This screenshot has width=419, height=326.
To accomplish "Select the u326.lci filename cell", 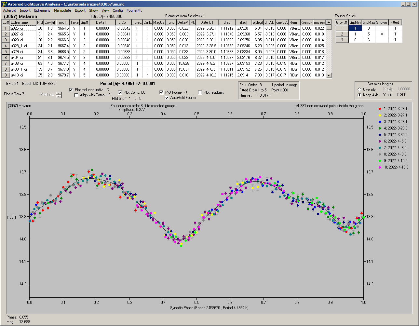I will pyautogui.click(x=23, y=28).
